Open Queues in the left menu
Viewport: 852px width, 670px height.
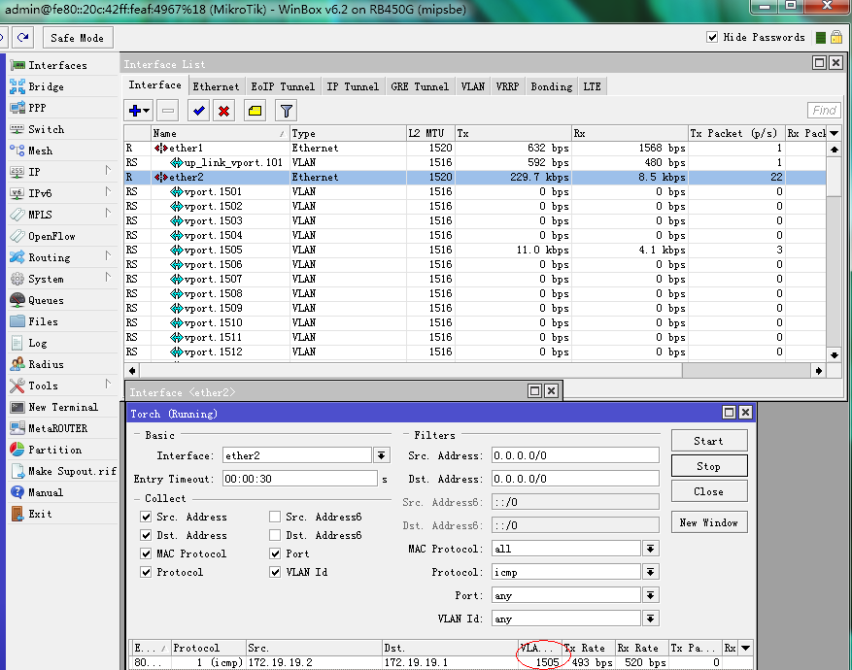pyautogui.click(x=46, y=300)
